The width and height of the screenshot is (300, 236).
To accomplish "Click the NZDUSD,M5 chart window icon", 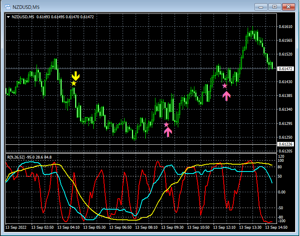I will click(x=8, y=7).
